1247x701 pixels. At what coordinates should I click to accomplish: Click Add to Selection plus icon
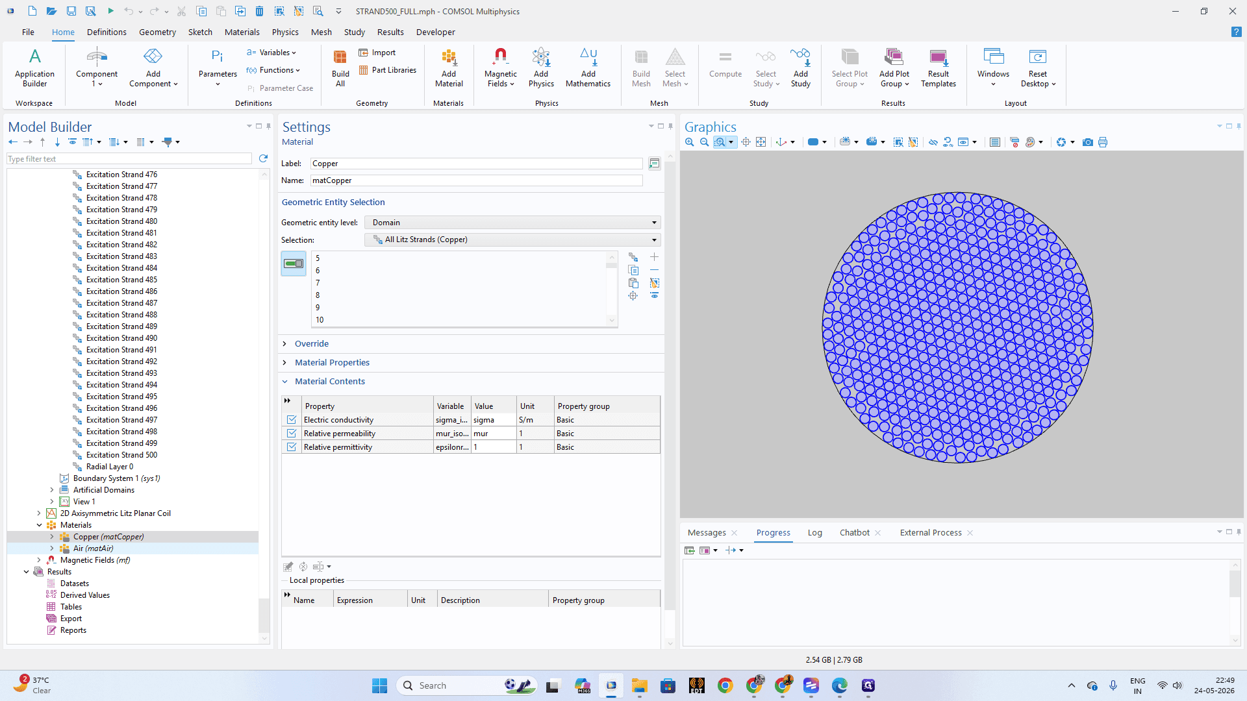pos(654,258)
